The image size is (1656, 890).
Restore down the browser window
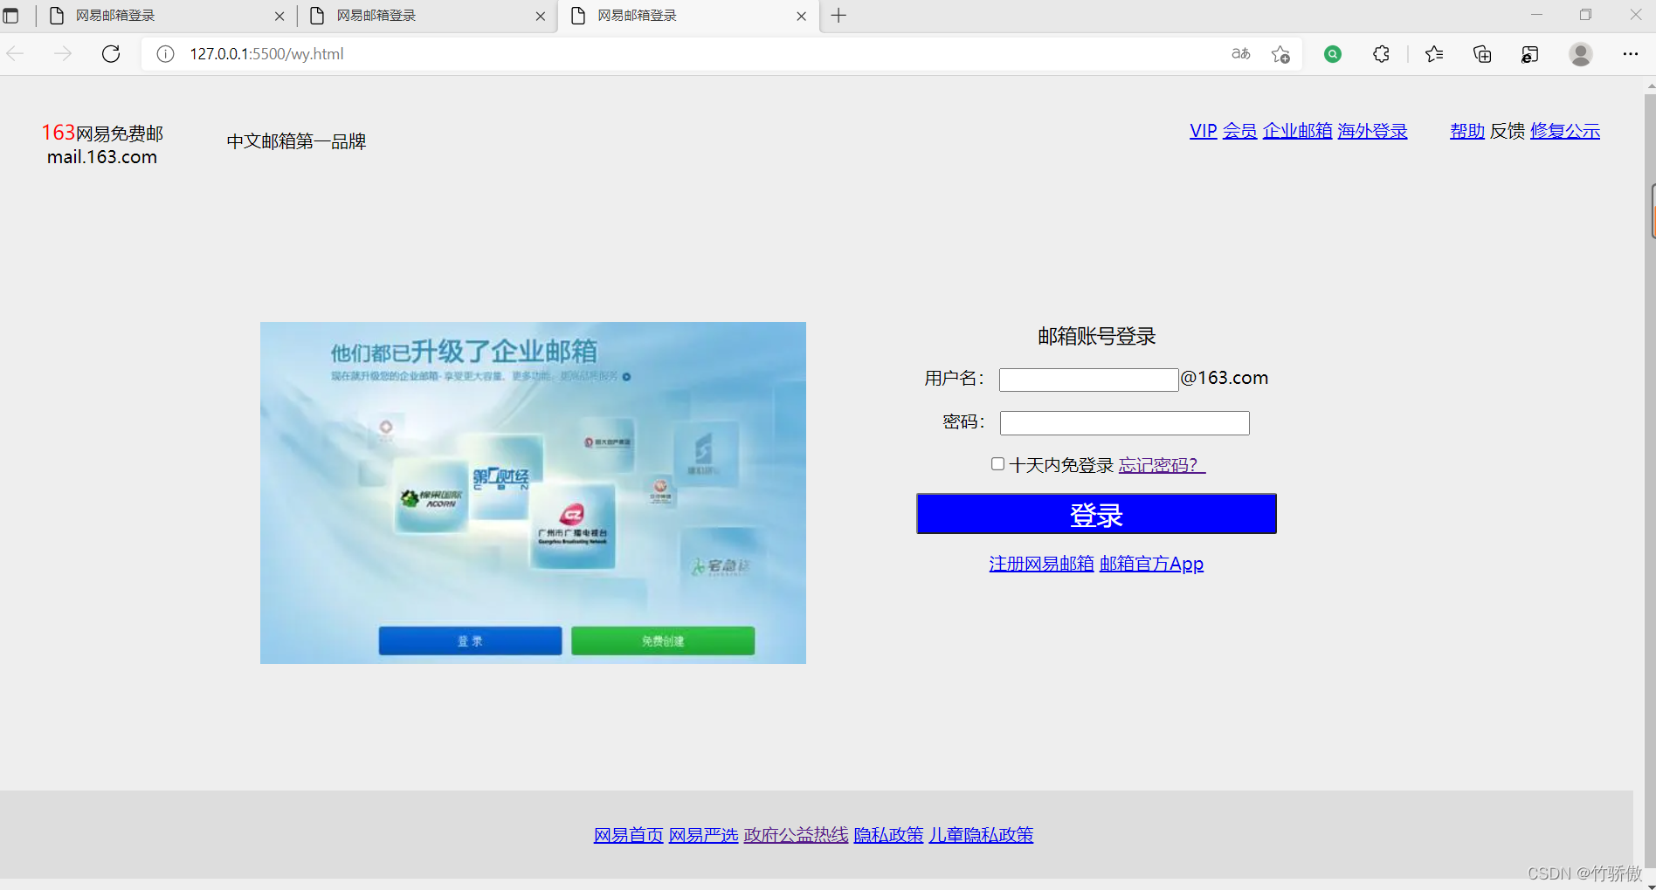tap(1586, 15)
